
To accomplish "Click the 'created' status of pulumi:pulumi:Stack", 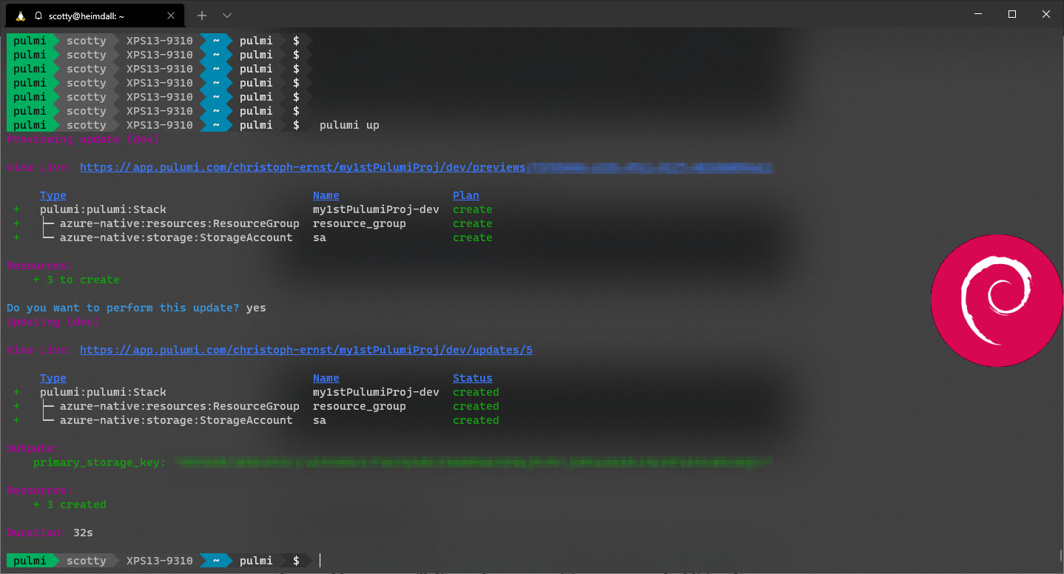I will tap(476, 392).
